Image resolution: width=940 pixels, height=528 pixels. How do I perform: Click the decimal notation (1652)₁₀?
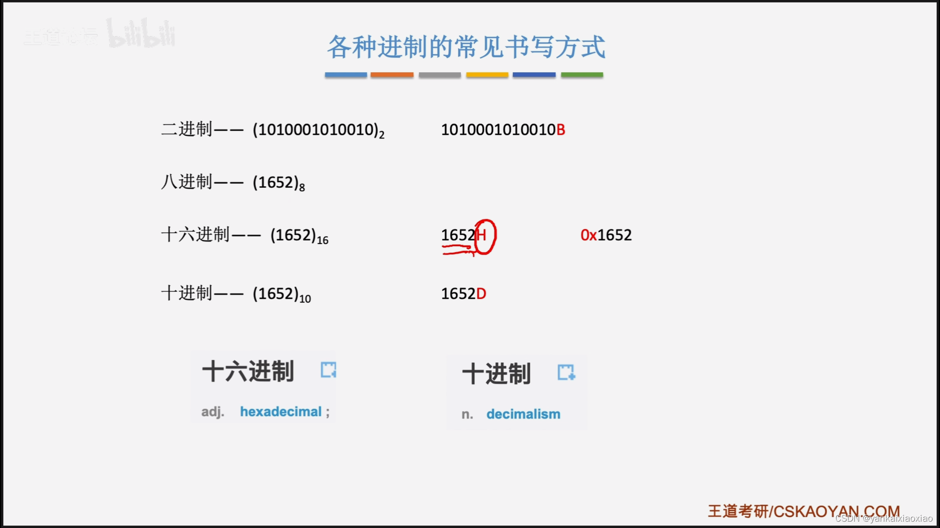pos(282,294)
